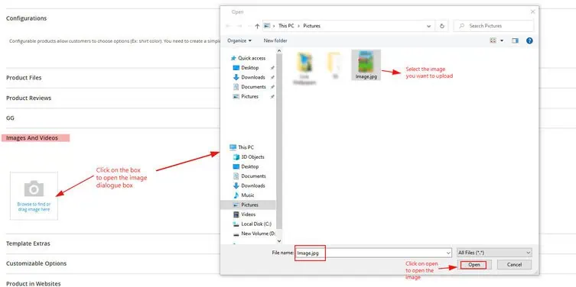Image resolution: width=576 pixels, height=287 pixels.
Task: Click the This PC monitor icon
Action: coord(233,147)
